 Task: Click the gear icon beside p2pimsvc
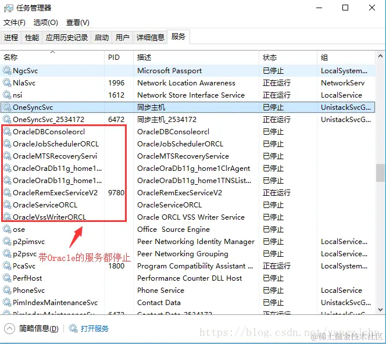[7, 241]
